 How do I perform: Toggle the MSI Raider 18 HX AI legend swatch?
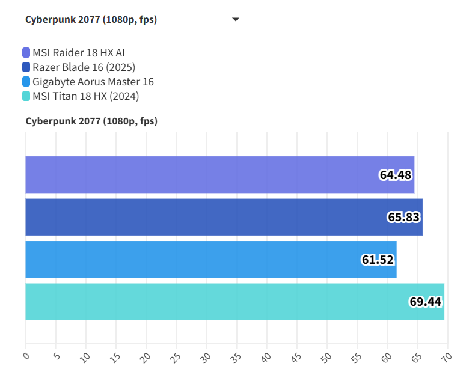26,53
